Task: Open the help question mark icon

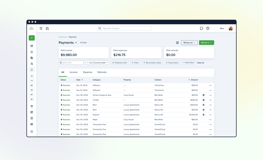Action: (x=208, y=28)
